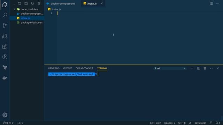The width and height of the screenshot is (223, 125).
Task: Switch to the PROBLEMS panel tab
Action: pyautogui.click(x=54, y=68)
